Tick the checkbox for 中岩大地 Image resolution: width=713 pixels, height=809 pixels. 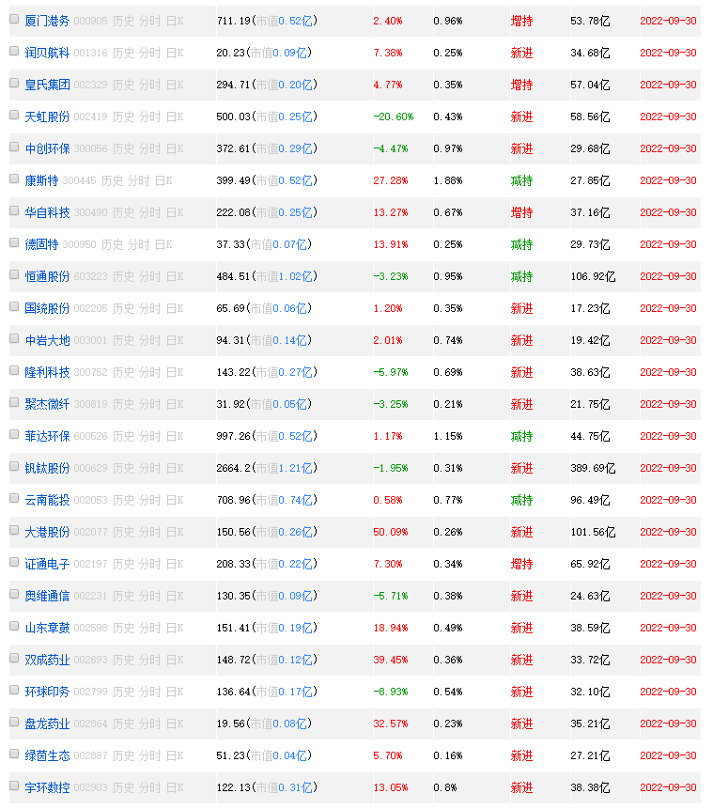14,338
